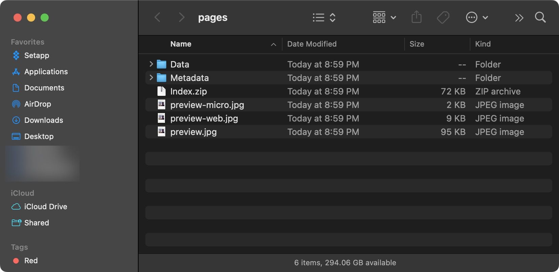Image resolution: width=559 pixels, height=272 pixels.
Task: Sort files by Date Modified column
Action: (312, 44)
